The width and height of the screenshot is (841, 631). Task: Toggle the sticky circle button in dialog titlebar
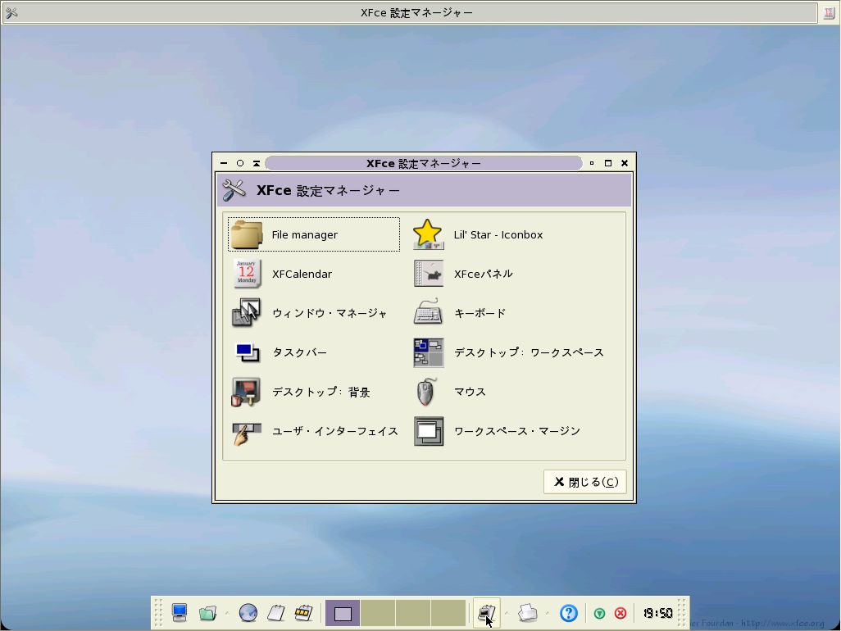240,163
